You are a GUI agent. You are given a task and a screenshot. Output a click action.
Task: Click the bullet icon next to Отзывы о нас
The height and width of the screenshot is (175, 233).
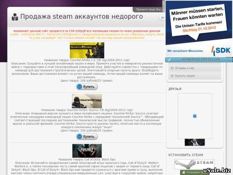click(172, 68)
